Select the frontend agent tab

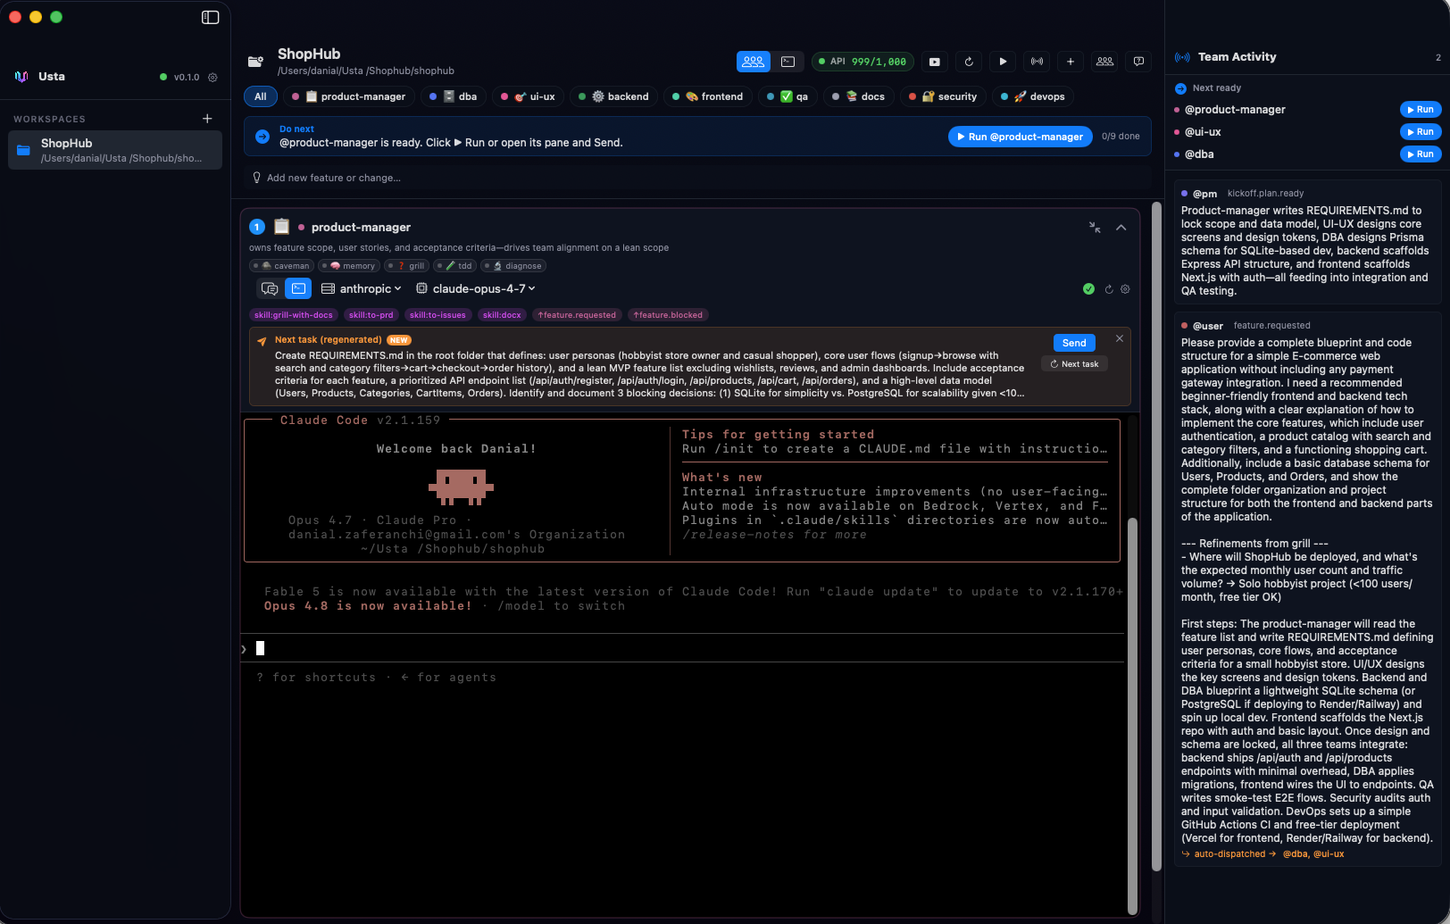(707, 96)
